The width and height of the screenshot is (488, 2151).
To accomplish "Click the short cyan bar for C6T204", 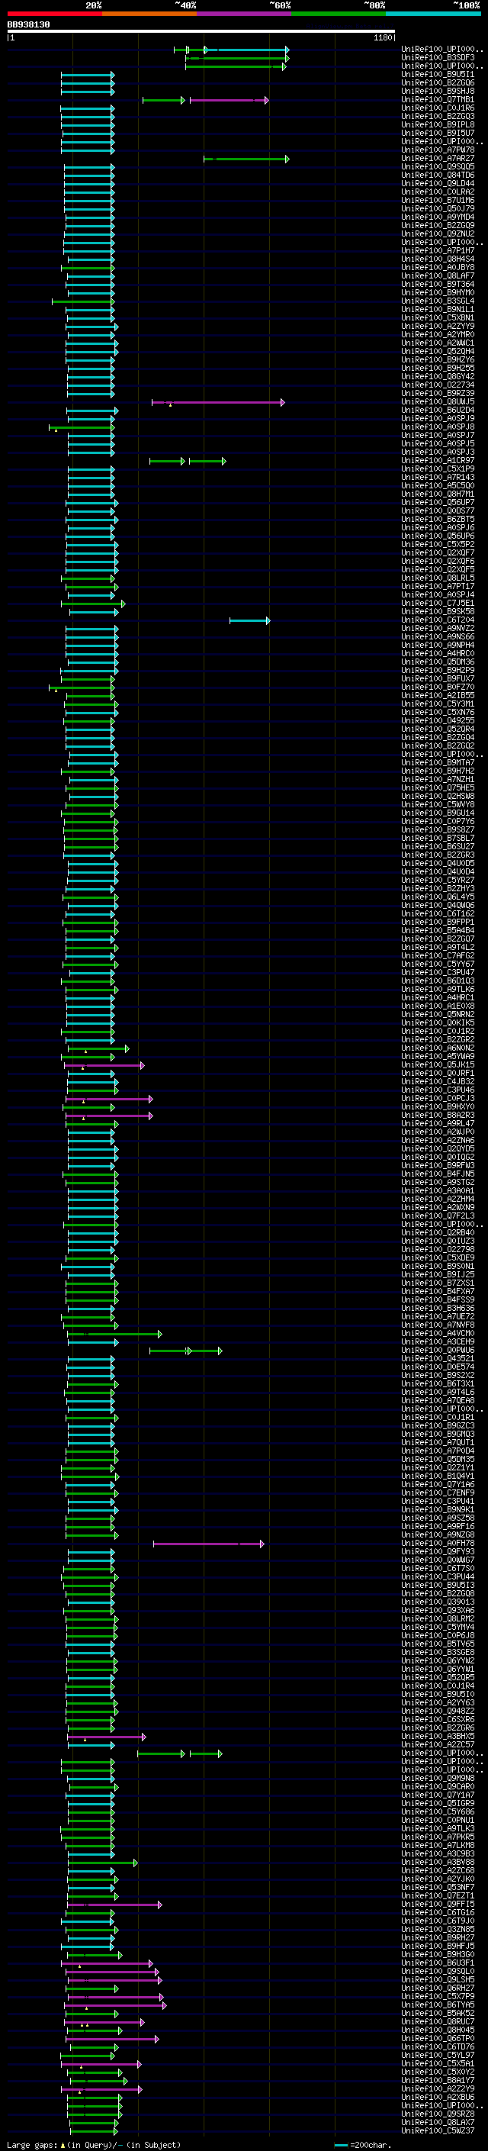I will [x=249, y=620].
